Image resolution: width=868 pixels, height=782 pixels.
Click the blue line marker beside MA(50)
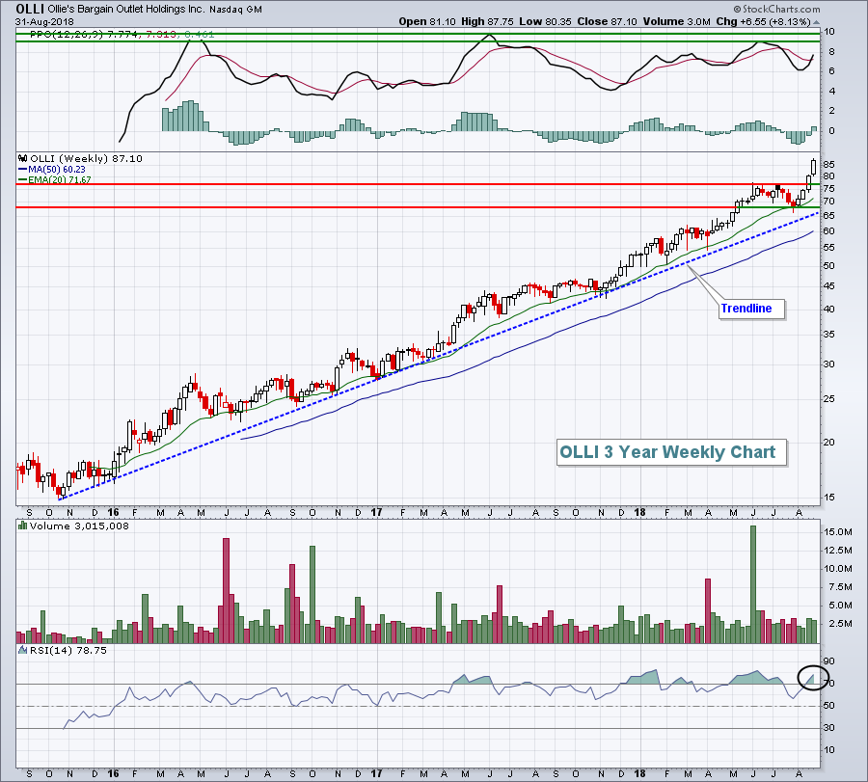pyautogui.click(x=23, y=170)
